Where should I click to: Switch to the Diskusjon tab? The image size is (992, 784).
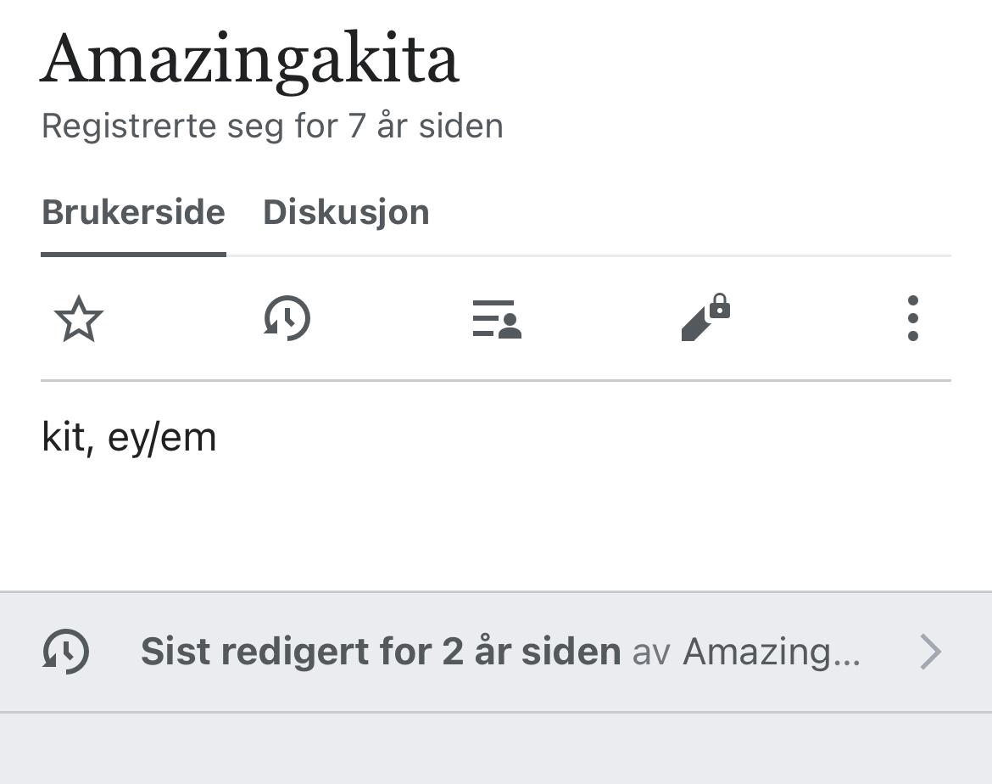point(346,212)
